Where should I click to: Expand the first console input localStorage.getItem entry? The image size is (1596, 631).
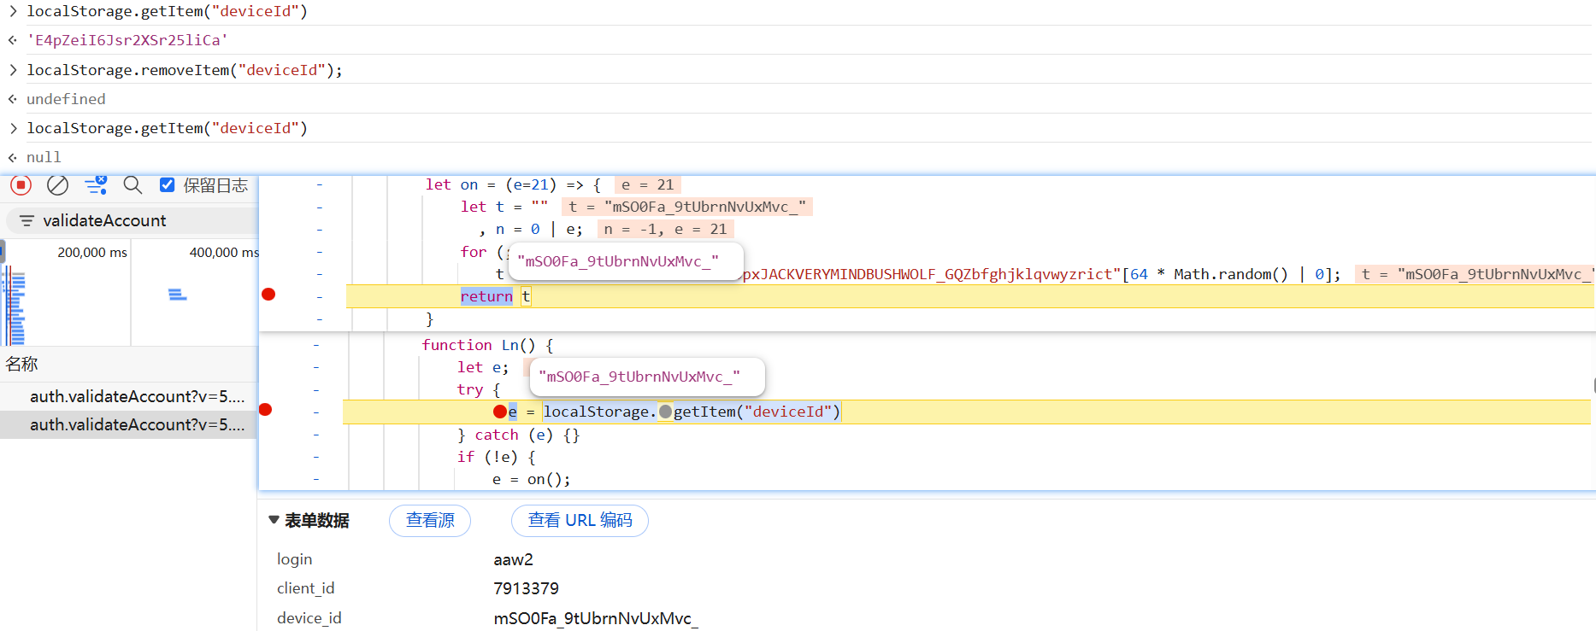(x=13, y=12)
